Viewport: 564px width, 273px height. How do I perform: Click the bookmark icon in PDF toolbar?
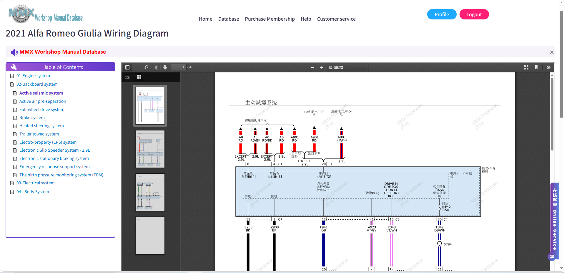coord(536,67)
